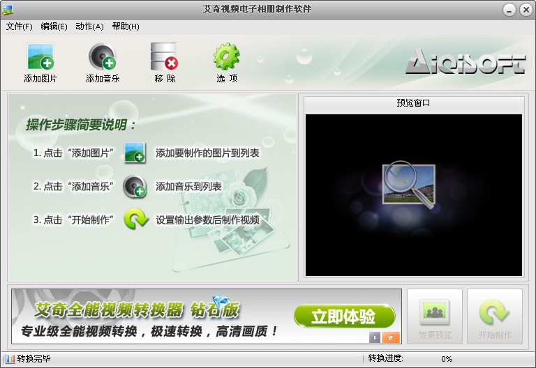Click the step 1 add-picture icon in instructions
Screen dimensions: 536x368
(x=135, y=153)
